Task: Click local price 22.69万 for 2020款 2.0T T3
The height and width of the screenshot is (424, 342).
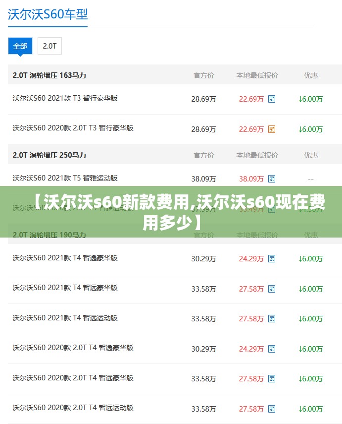Action: 251,129
